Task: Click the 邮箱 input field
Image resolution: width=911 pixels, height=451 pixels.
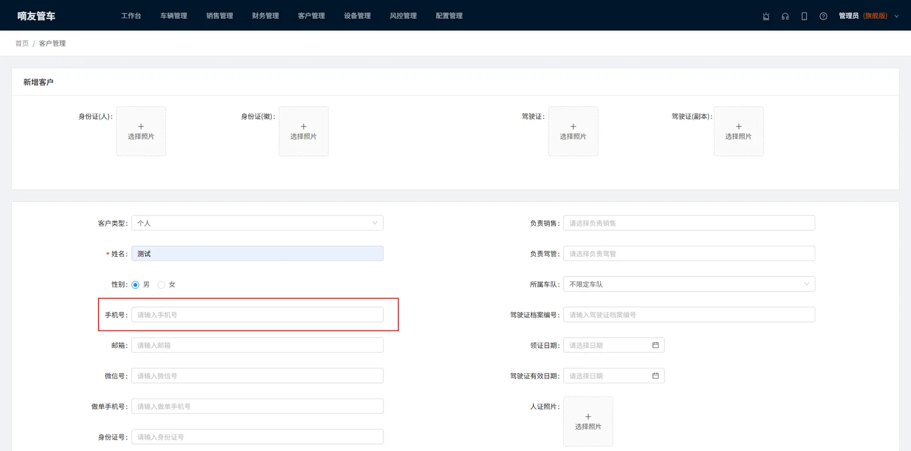Action: point(257,345)
